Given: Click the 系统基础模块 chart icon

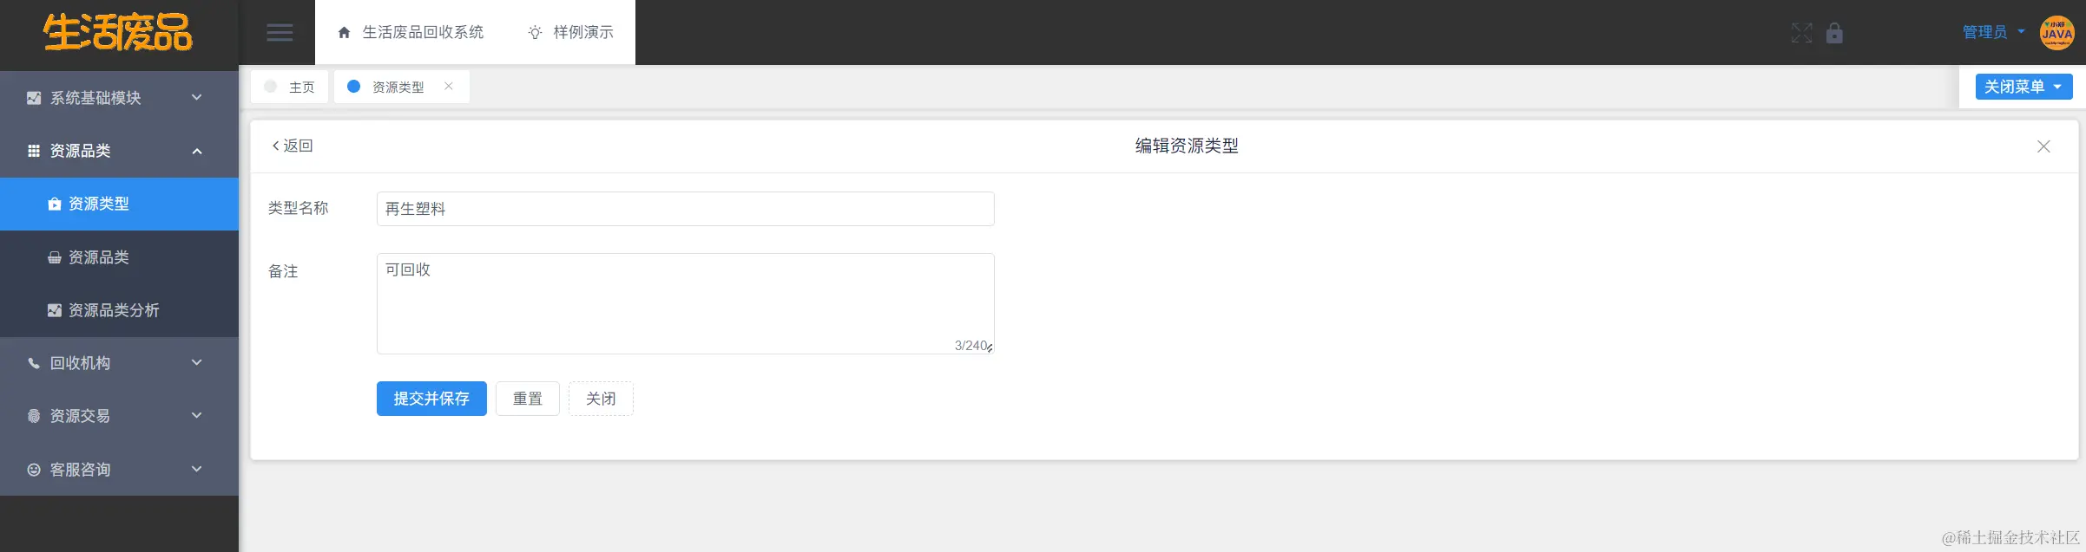Looking at the screenshot, I should pos(34,98).
